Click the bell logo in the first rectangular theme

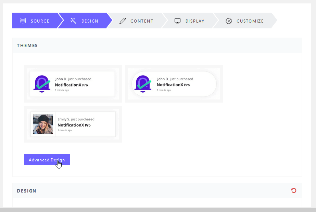click(x=42, y=84)
